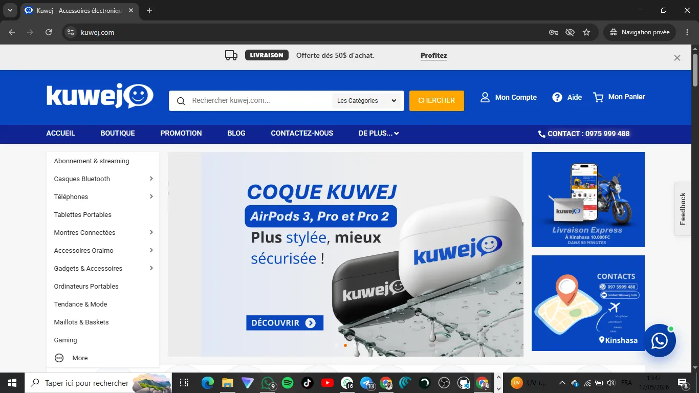This screenshot has width=699, height=393.
Task: Click the orange CHERCHER button
Action: click(x=436, y=101)
